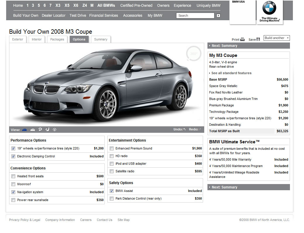This screenshot has width=304, height=233.
Task: Click the Test Drive link
Action: tap(78, 16)
